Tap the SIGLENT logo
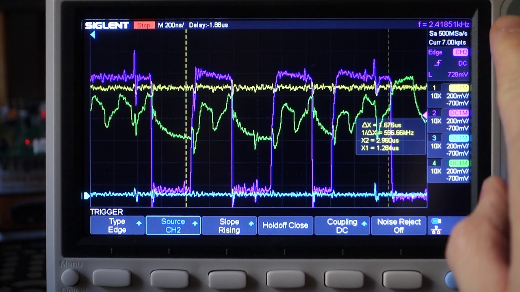Screen dimensions: 520x292 click(x=107, y=25)
